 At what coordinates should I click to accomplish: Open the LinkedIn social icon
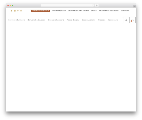tap(21, 11)
